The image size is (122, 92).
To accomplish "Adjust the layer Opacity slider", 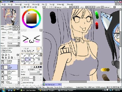I will (14, 46).
